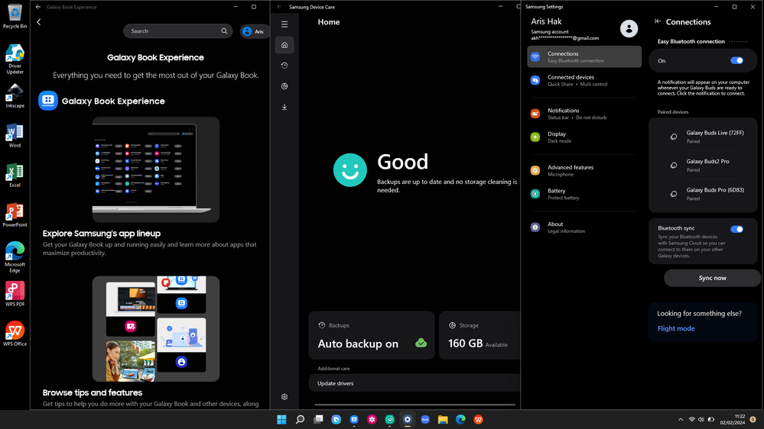Open About Legal information in Samsung Settings
Image resolution: width=764 pixels, height=429 pixels.
pyautogui.click(x=584, y=227)
